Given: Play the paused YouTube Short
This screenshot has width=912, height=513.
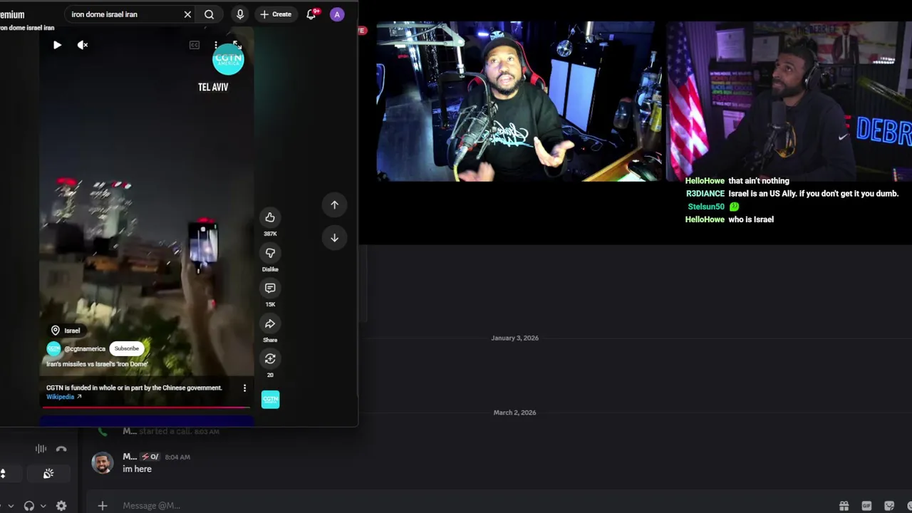Looking at the screenshot, I should pos(57,45).
